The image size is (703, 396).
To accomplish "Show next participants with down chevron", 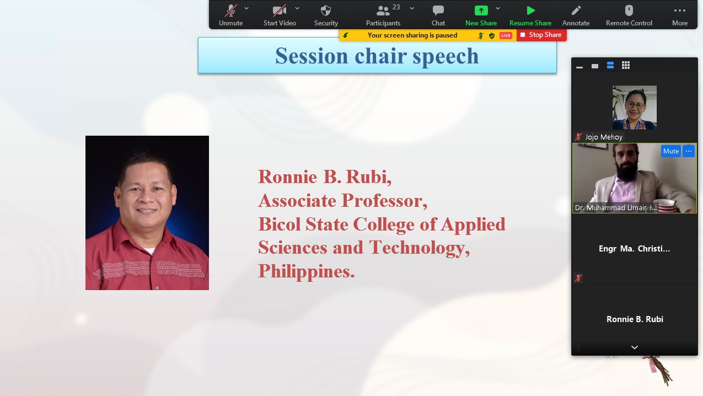I will pos(635,347).
